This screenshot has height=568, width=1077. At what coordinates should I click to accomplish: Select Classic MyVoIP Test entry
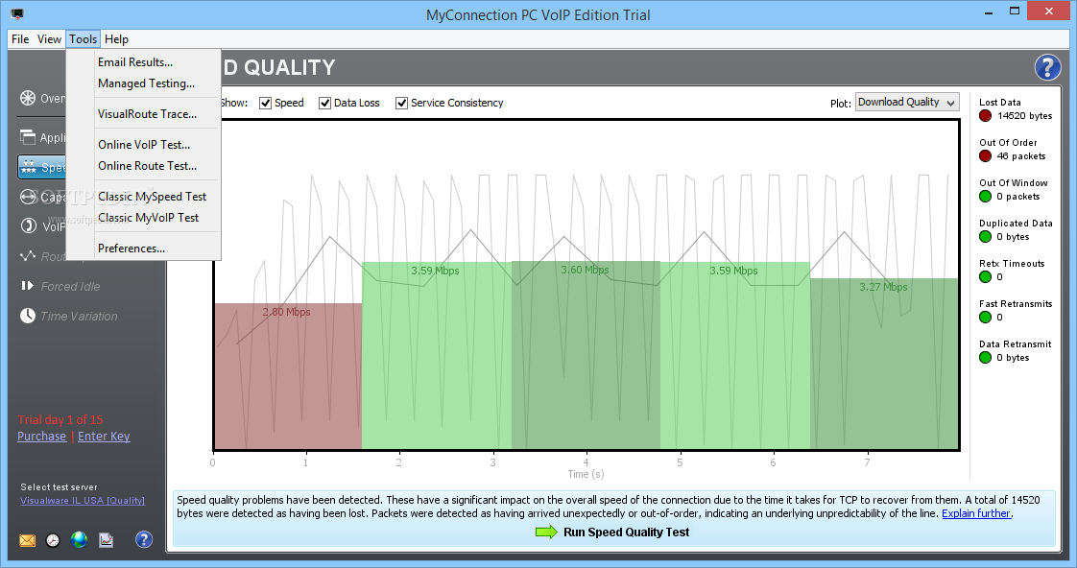144,218
